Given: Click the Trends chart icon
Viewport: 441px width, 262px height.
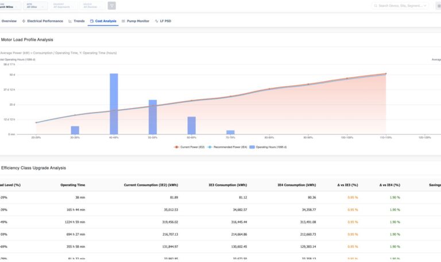Looking at the screenshot, I should click(70, 21).
